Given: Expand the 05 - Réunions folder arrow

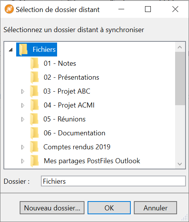Looking at the screenshot, I should (23, 119).
